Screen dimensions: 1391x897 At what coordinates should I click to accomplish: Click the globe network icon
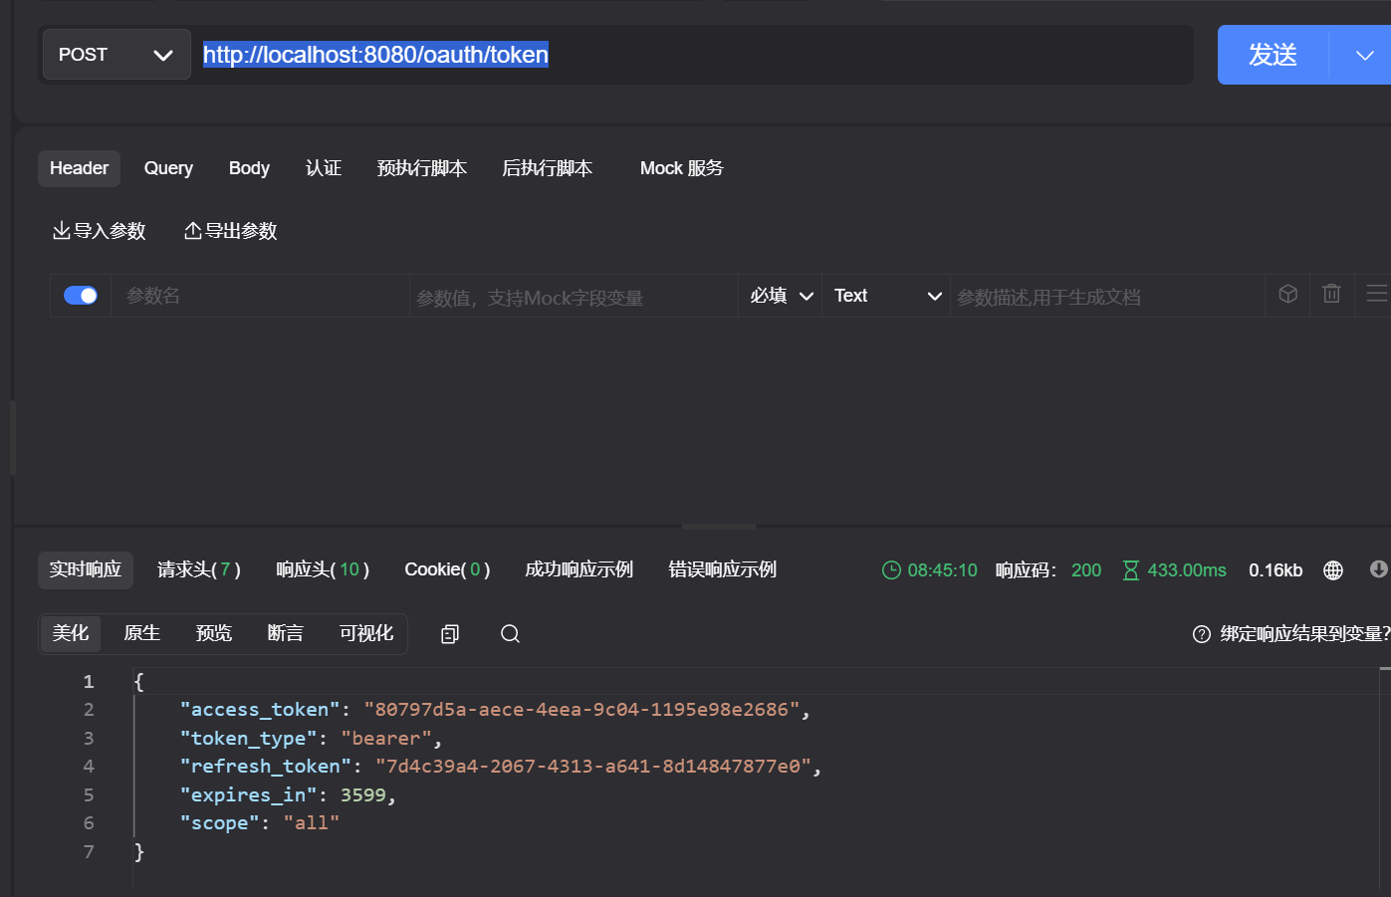(x=1333, y=570)
